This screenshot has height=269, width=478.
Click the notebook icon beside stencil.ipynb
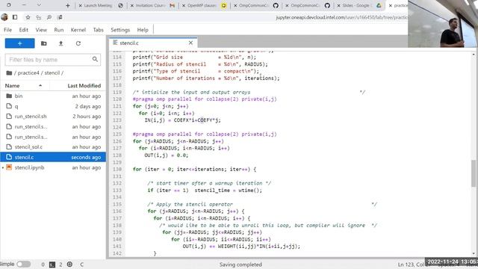(x=9, y=167)
